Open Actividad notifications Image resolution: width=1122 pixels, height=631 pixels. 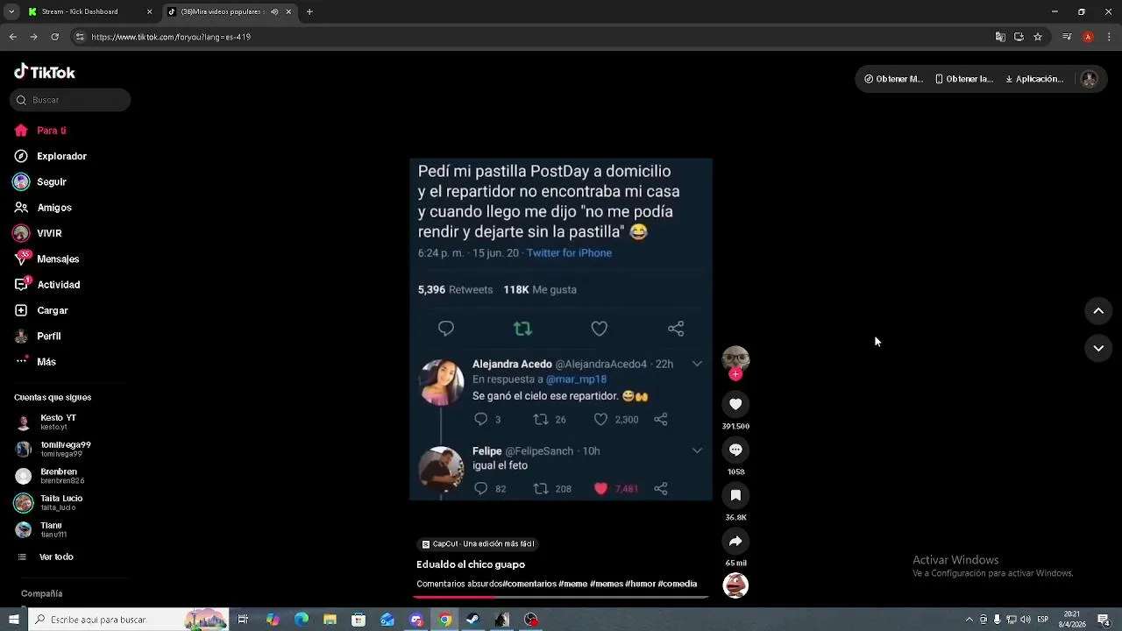pyautogui.click(x=47, y=285)
